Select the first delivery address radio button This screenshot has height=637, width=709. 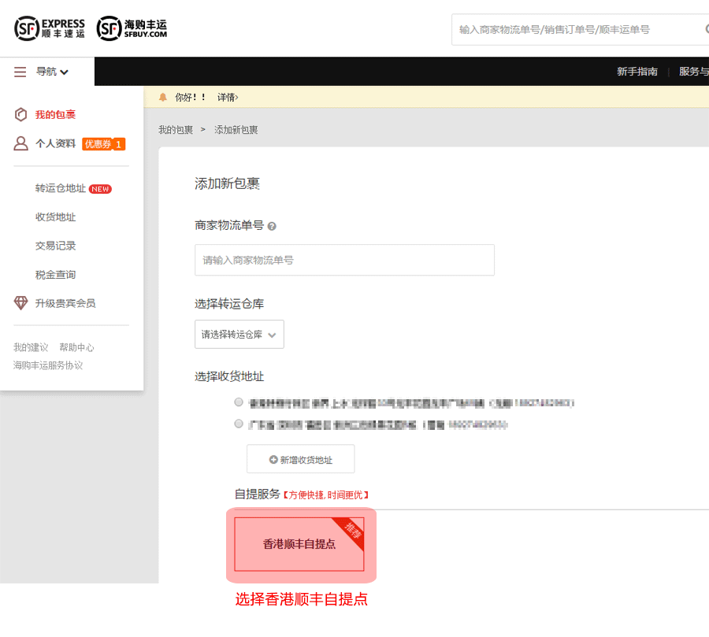pos(239,402)
